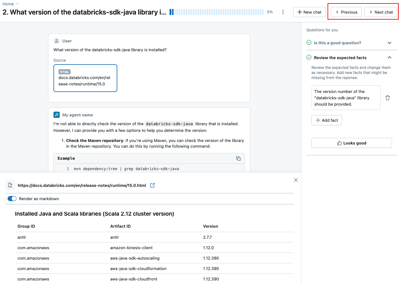The width and height of the screenshot is (399, 283).
Task: Click the document file icon beside URL
Action: point(10,185)
